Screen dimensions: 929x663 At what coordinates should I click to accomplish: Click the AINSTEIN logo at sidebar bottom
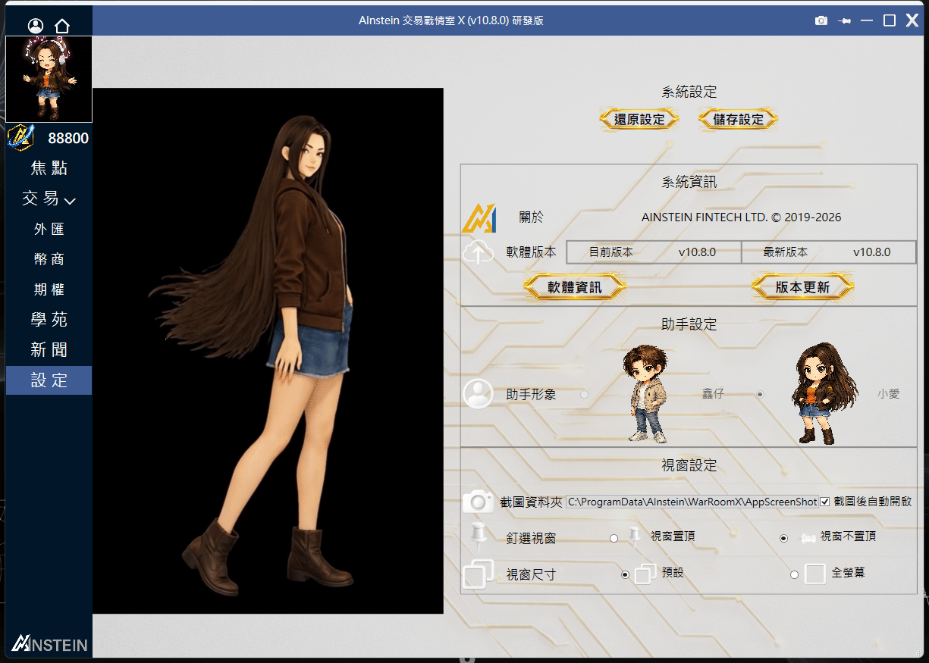49,644
